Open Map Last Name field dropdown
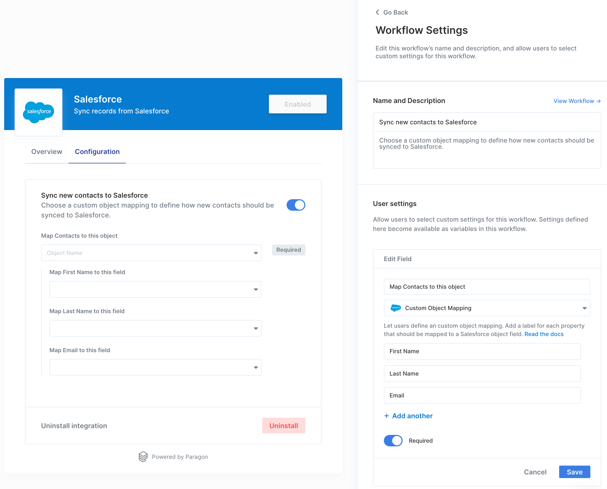This screenshot has height=489, width=607. 156,328
